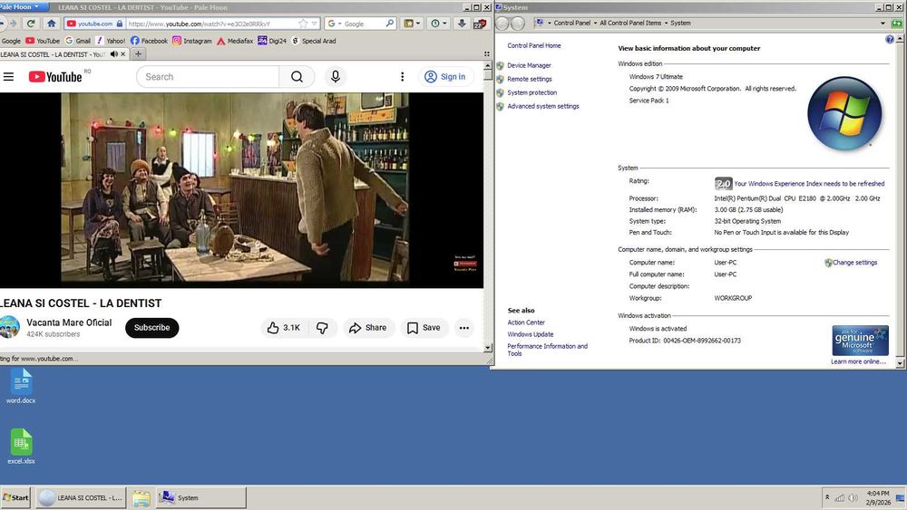The height and width of the screenshot is (510, 907).
Task: Dislike the video
Action: pos(322,328)
